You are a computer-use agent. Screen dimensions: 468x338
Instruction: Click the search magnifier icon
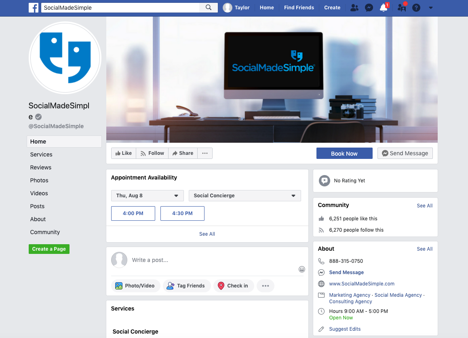click(x=208, y=7)
